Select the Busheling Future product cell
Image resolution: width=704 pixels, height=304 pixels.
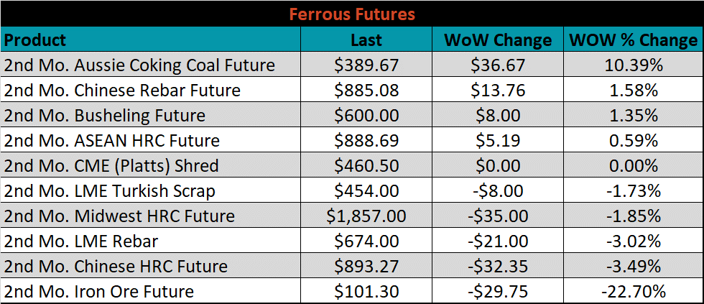(x=151, y=115)
